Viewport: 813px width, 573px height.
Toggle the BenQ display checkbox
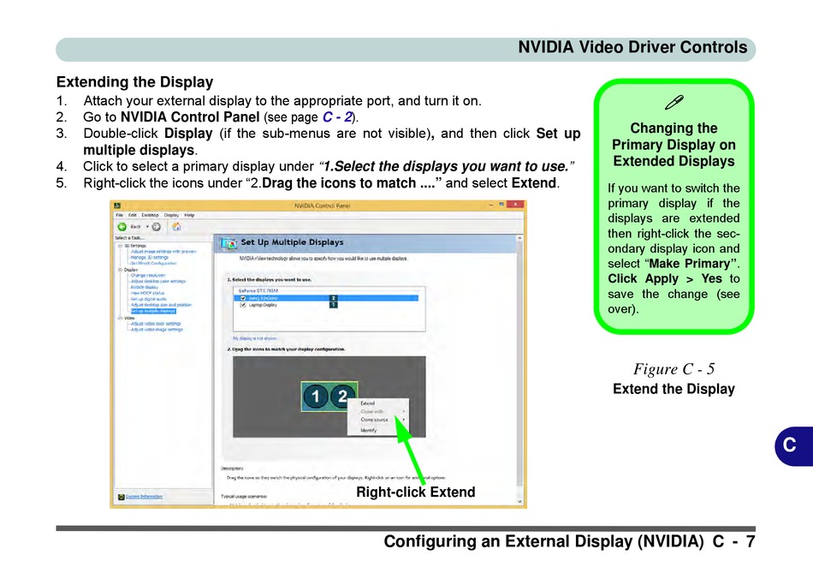[x=243, y=298]
